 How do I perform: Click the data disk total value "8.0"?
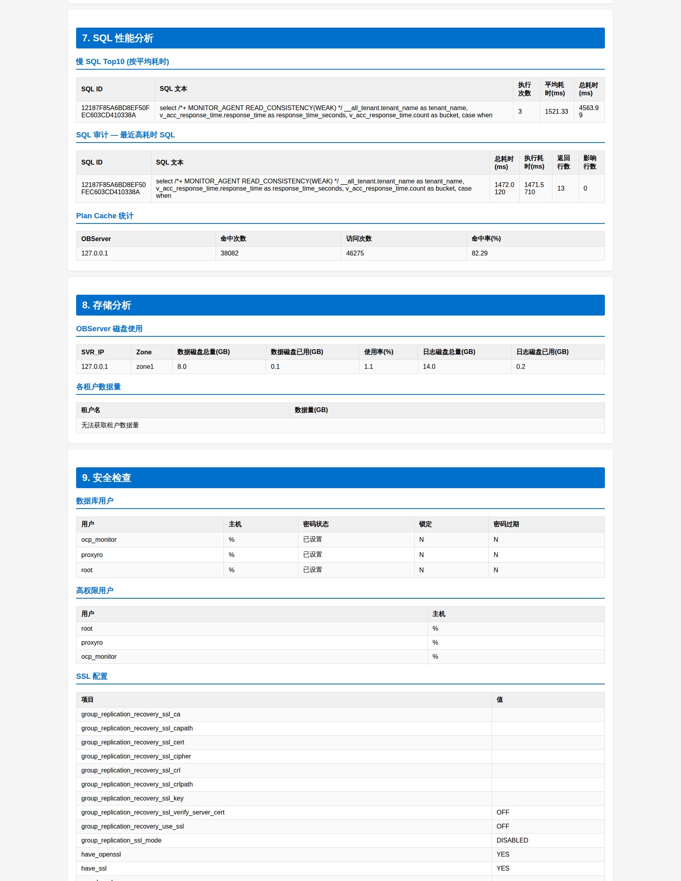pos(181,367)
